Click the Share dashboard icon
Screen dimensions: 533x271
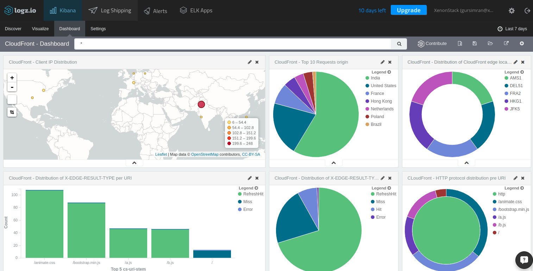click(506, 44)
